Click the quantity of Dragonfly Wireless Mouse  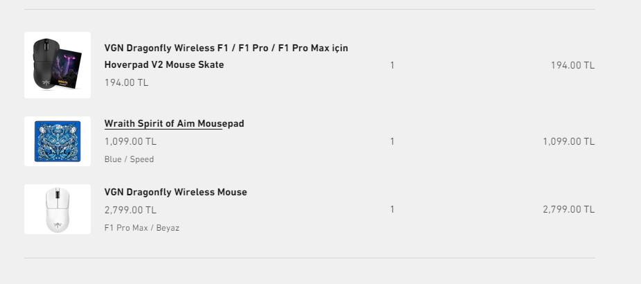[392, 209]
